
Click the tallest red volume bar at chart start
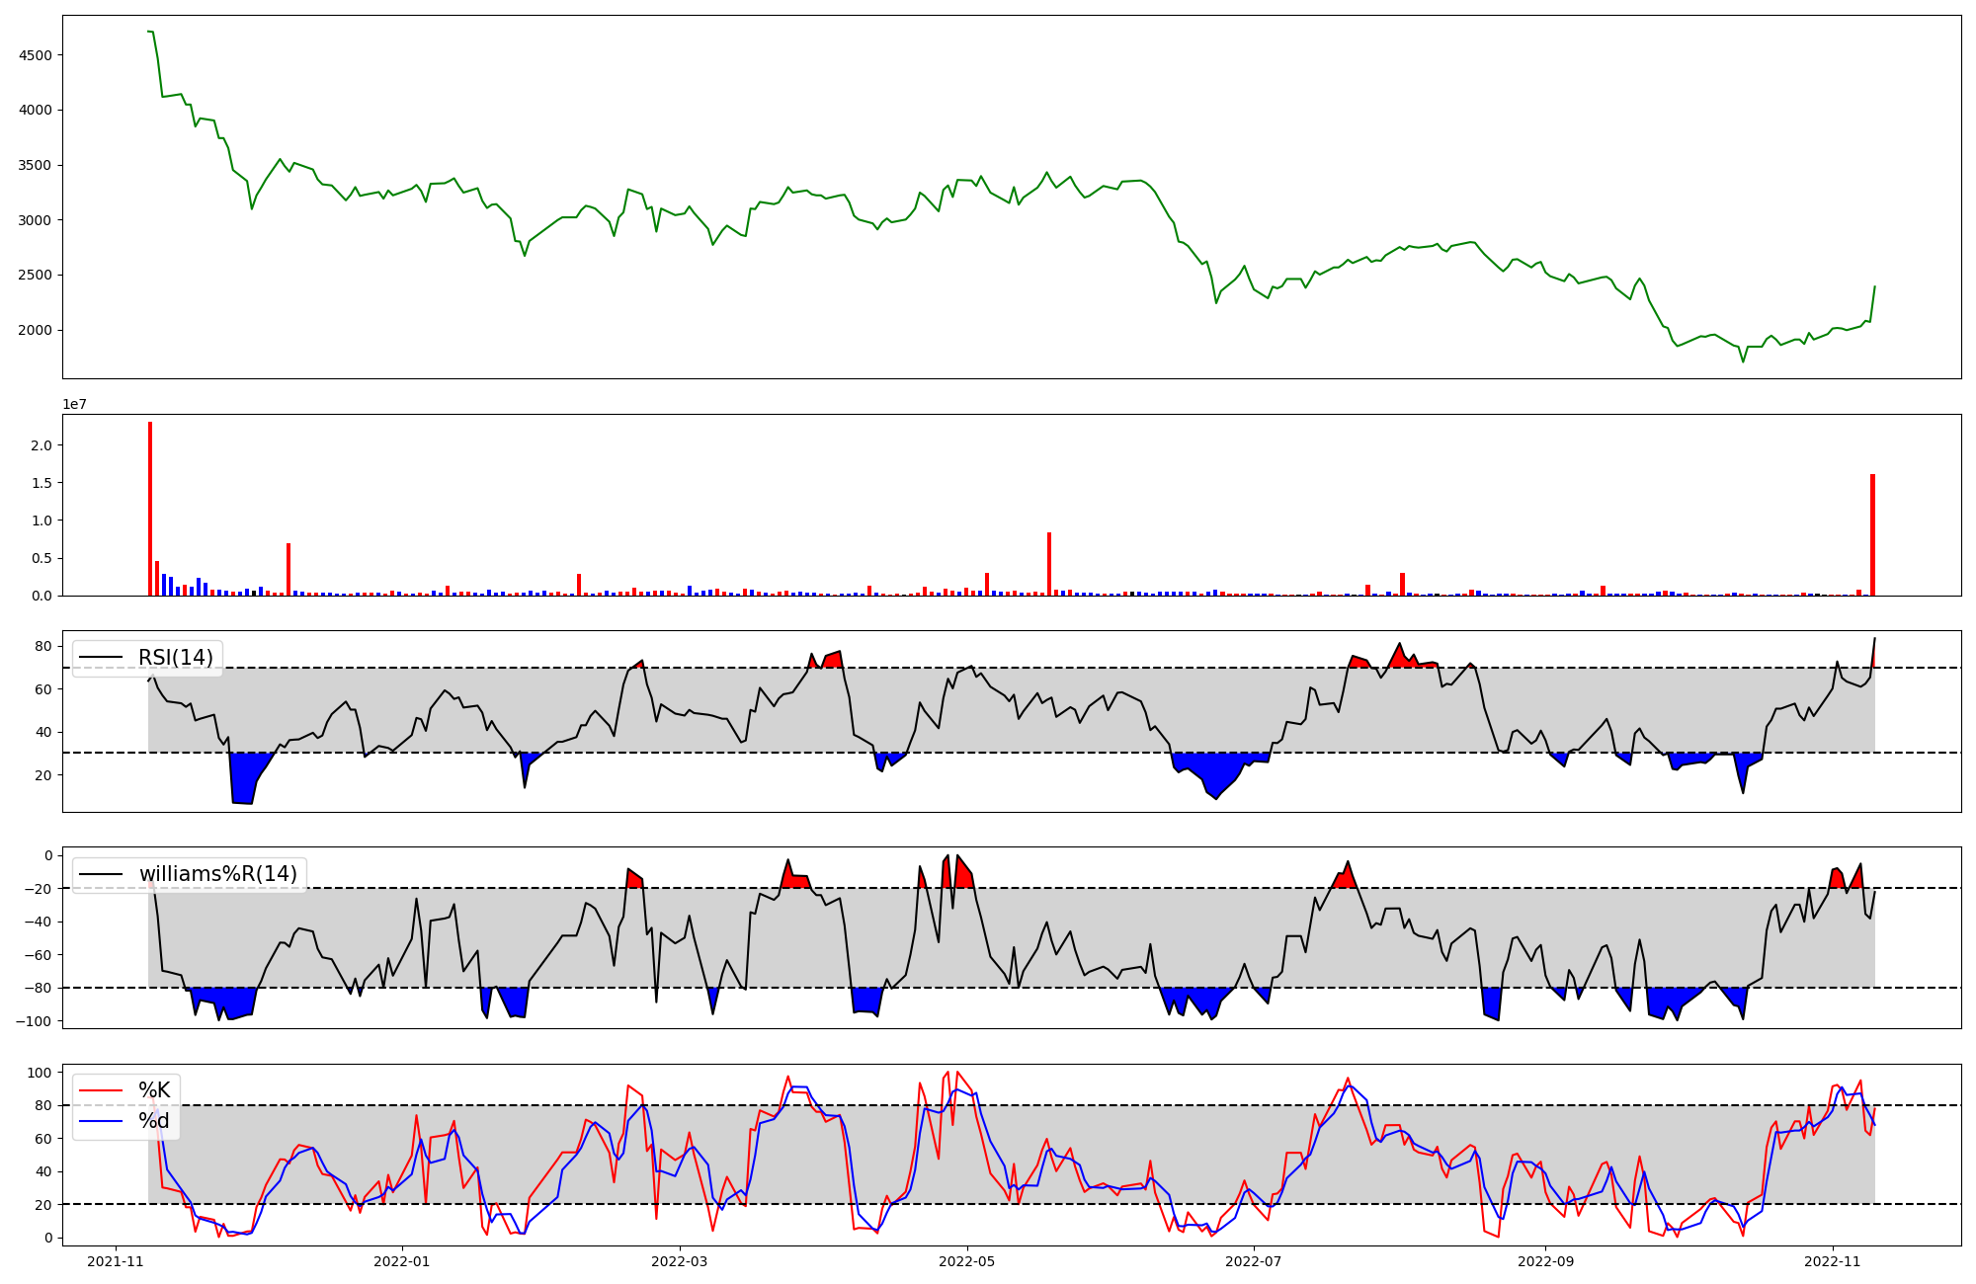pyautogui.click(x=150, y=509)
